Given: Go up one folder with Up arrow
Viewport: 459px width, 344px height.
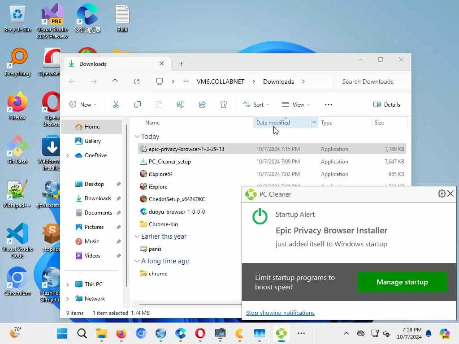Looking at the screenshot, I should coord(115,82).
